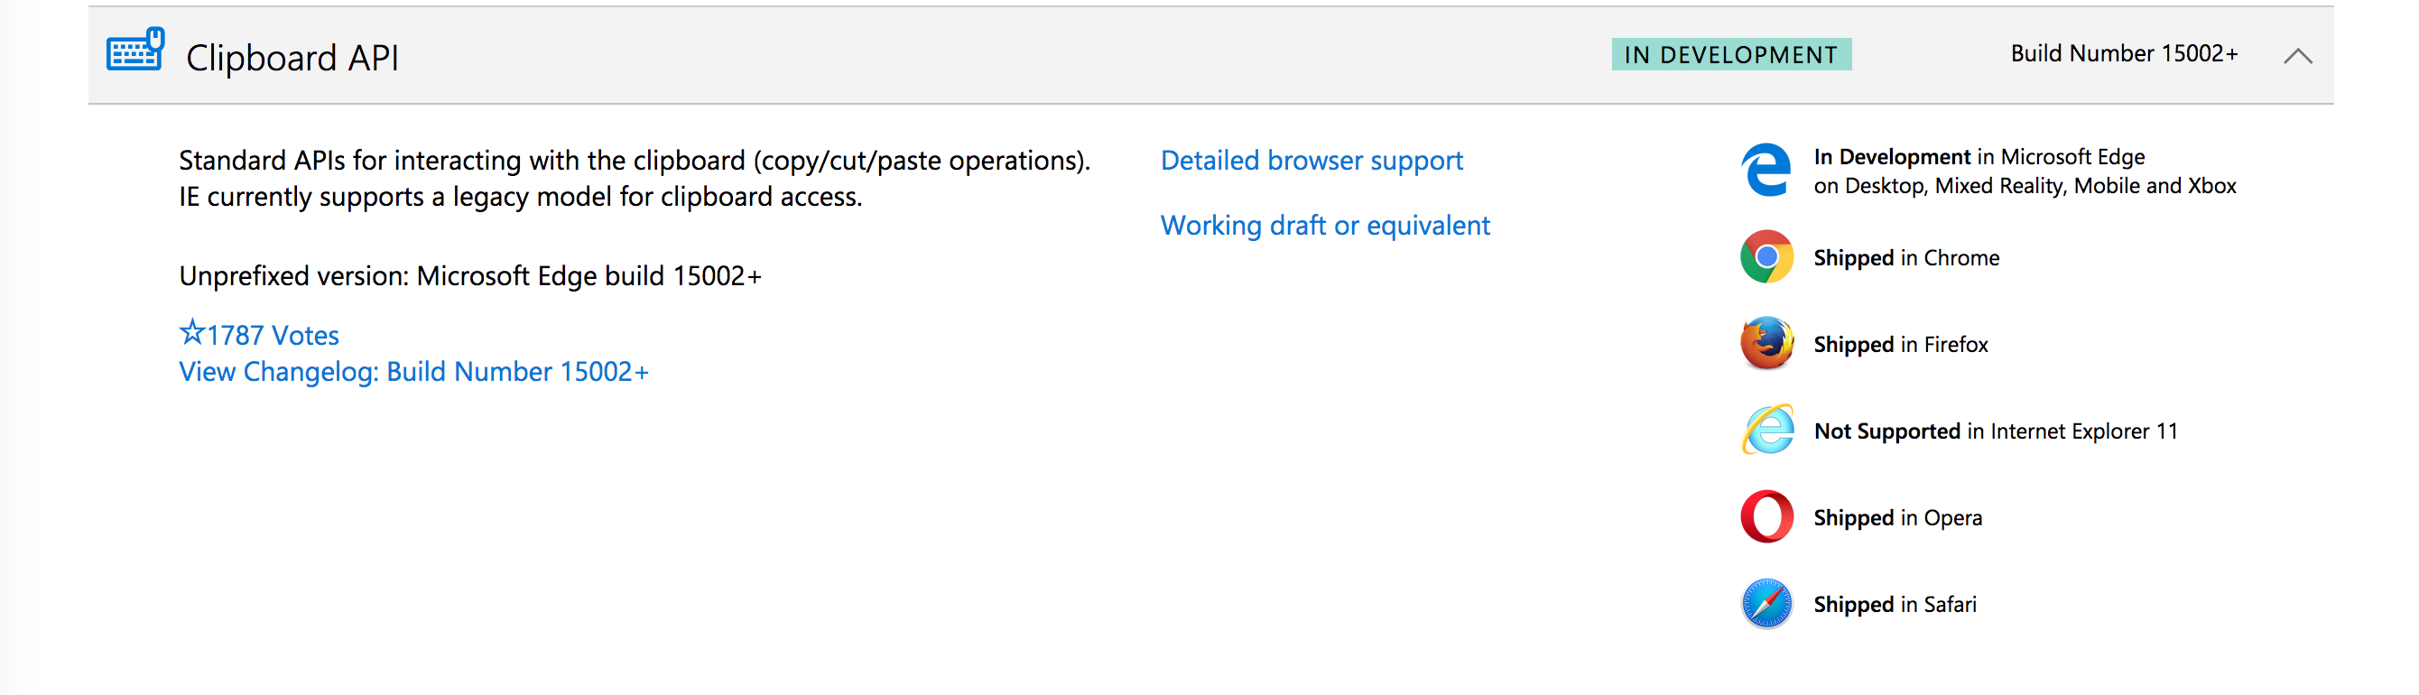Click Unprefixed version: Microsoft Edge build text

[469, 276]
